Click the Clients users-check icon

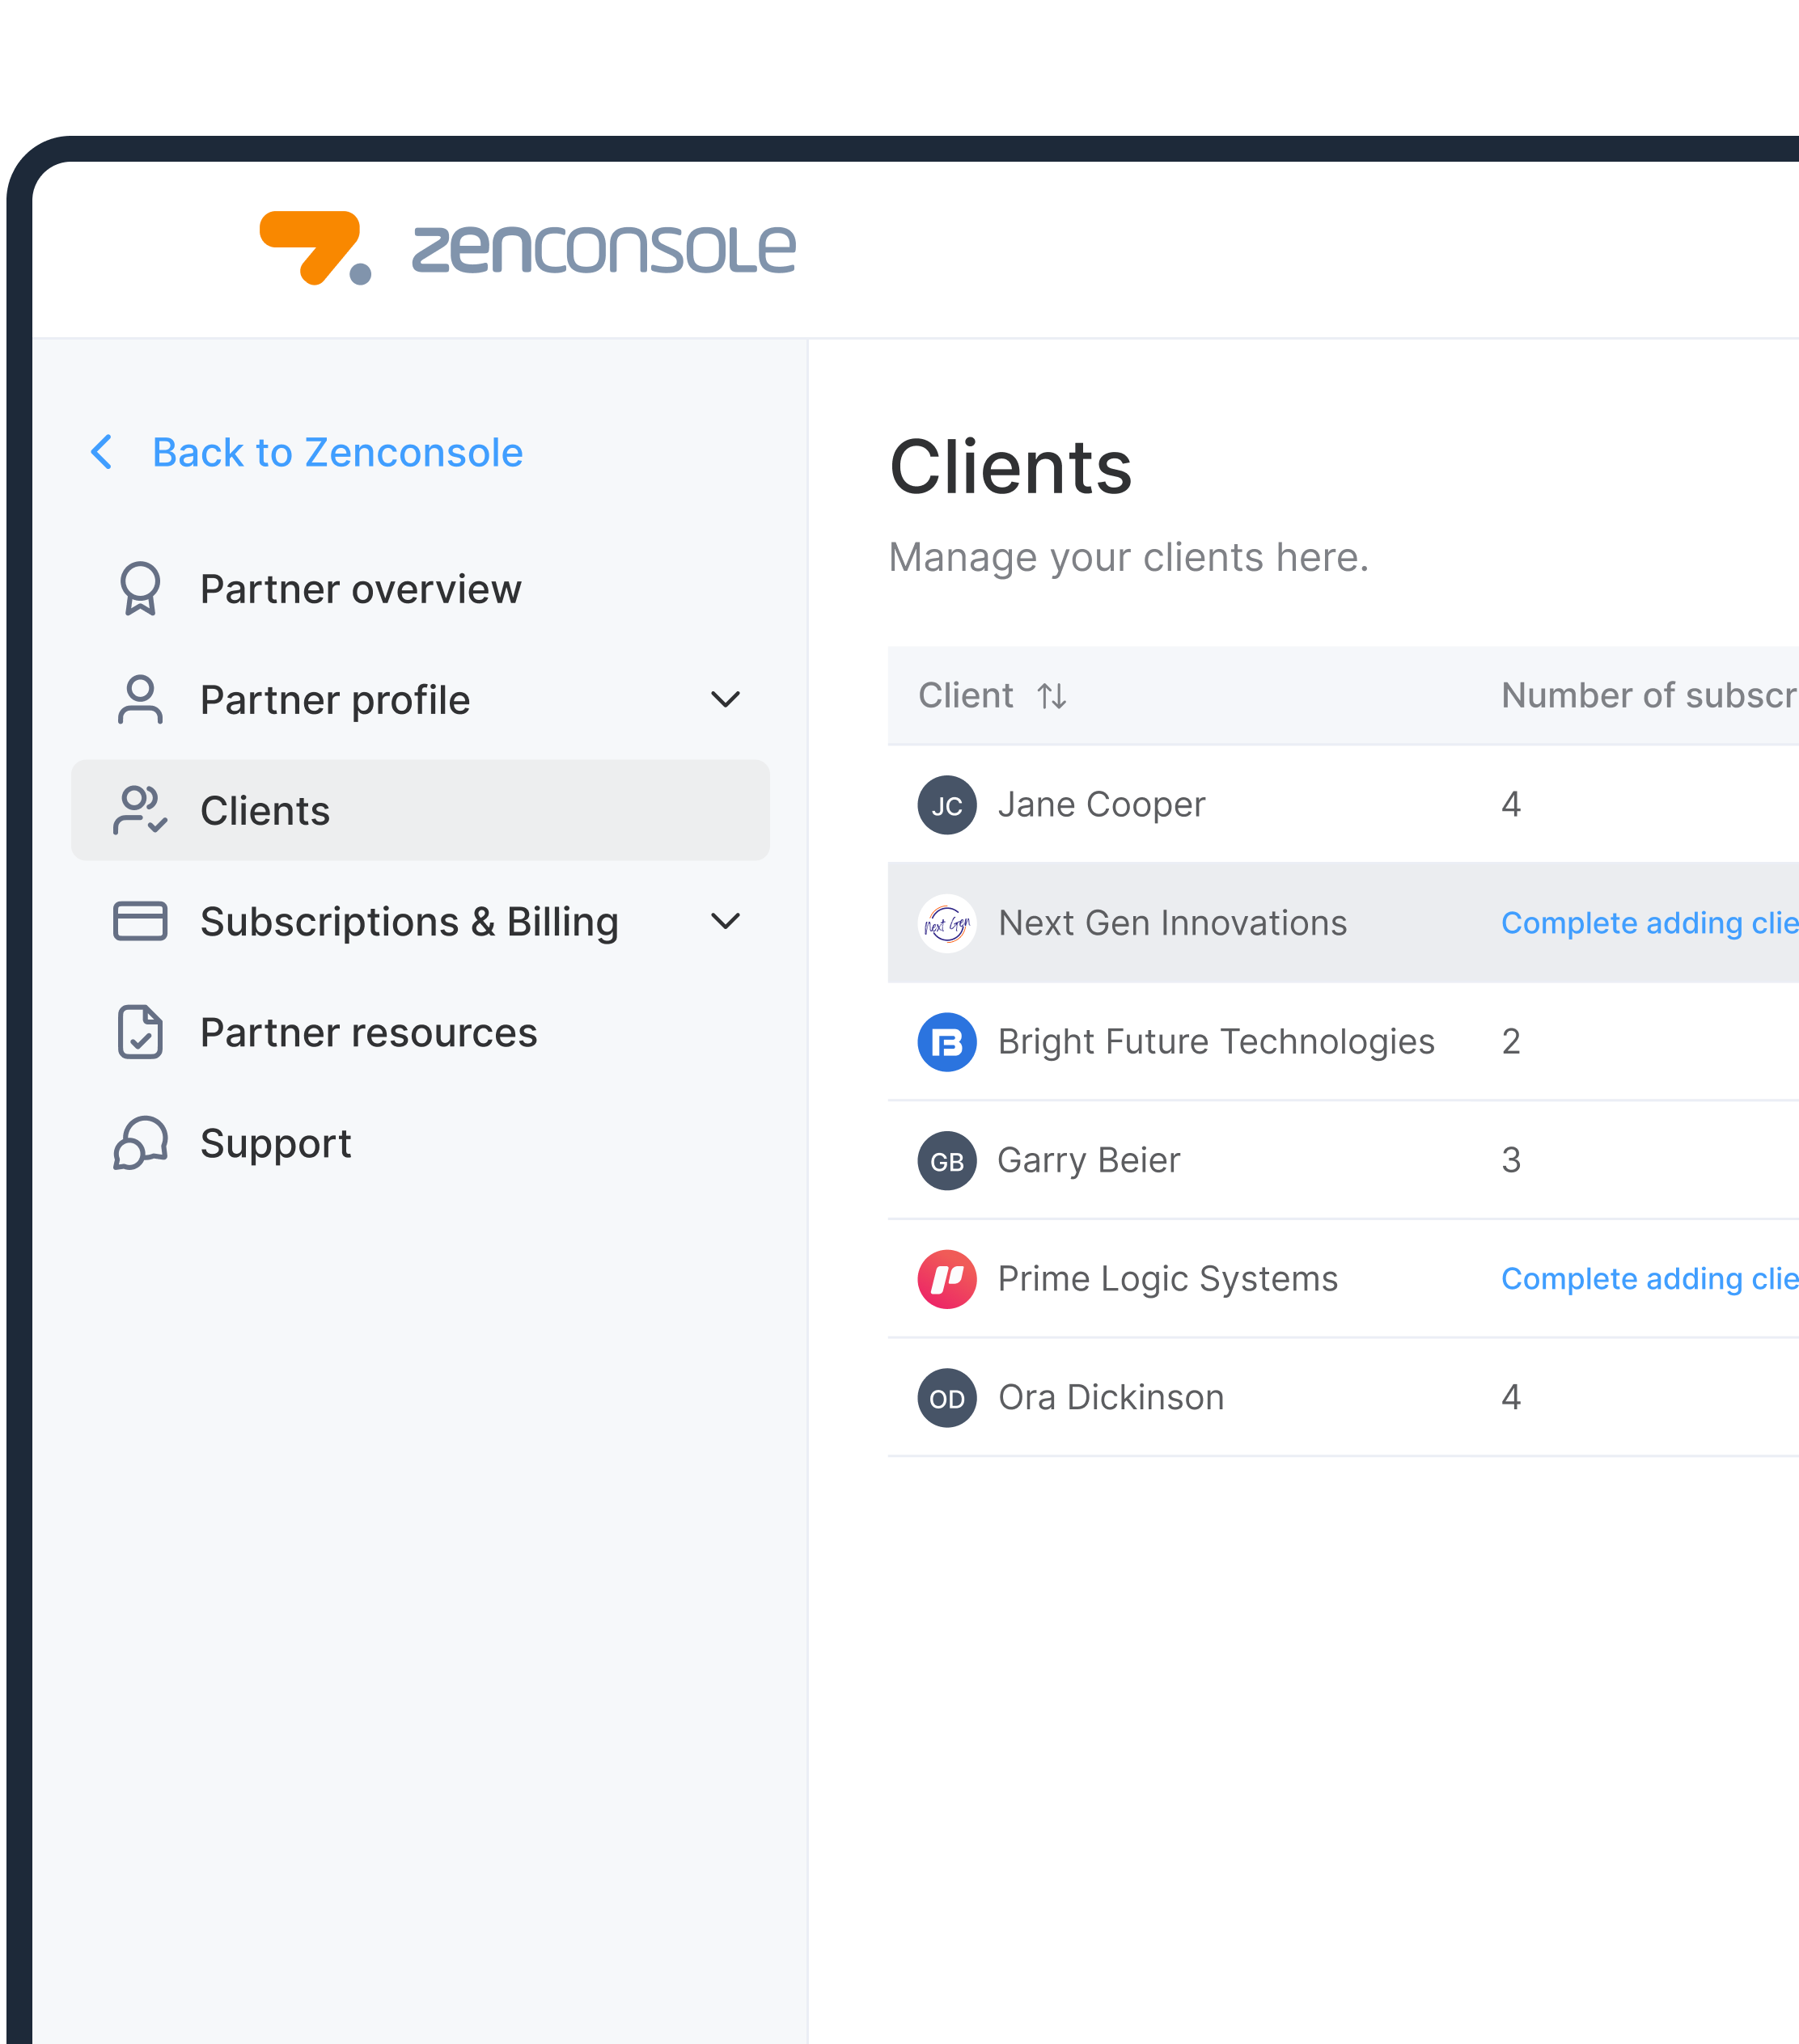(x=140, y=810)
